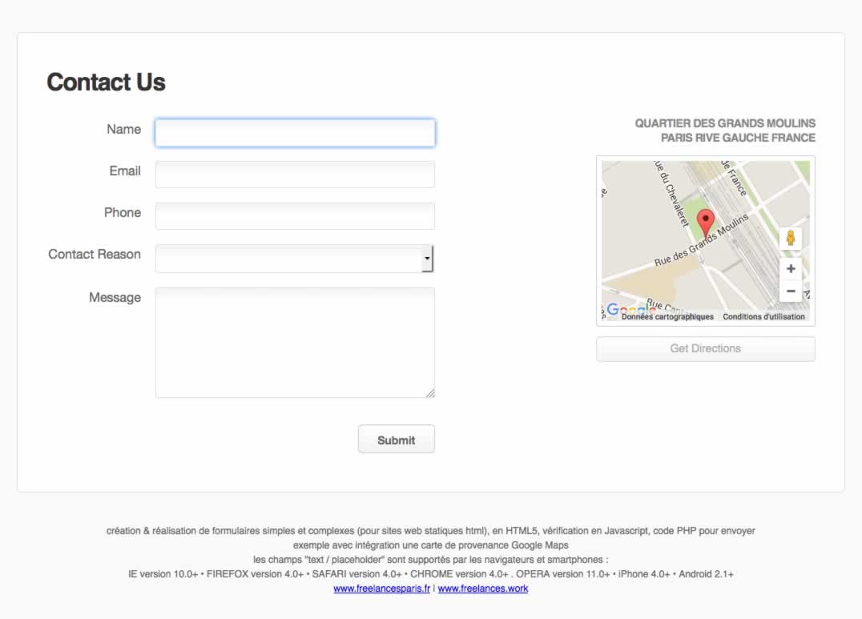Image resolution: width=862 pixels, height=619 pixels.
Task: Click the Message field label
Action: 115,297
